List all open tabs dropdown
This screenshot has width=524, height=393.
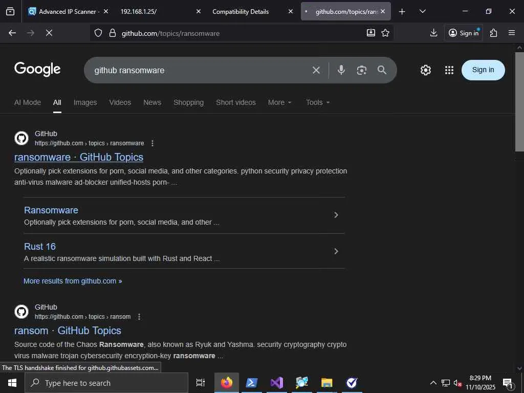click(x=422, y=11)
